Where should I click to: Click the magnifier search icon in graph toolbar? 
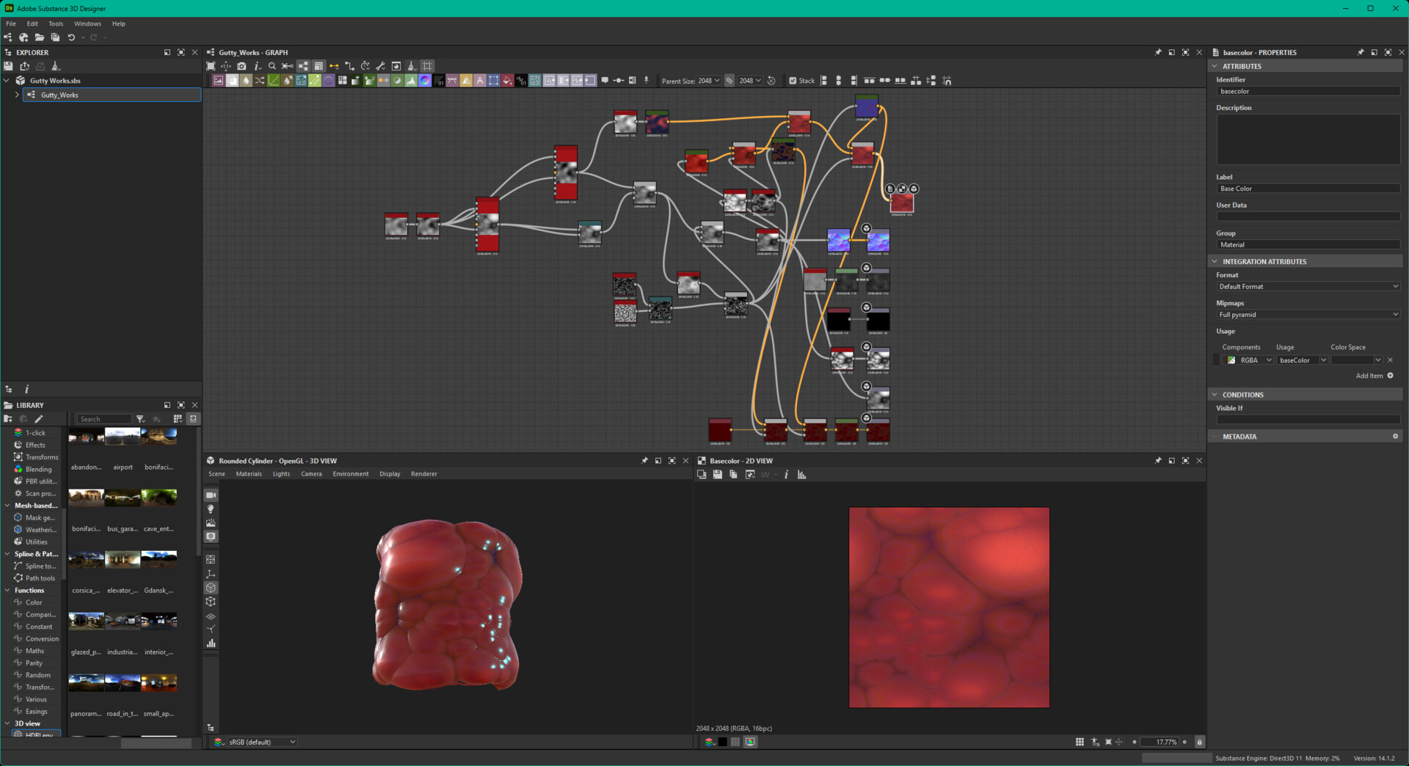pos(272,66)
